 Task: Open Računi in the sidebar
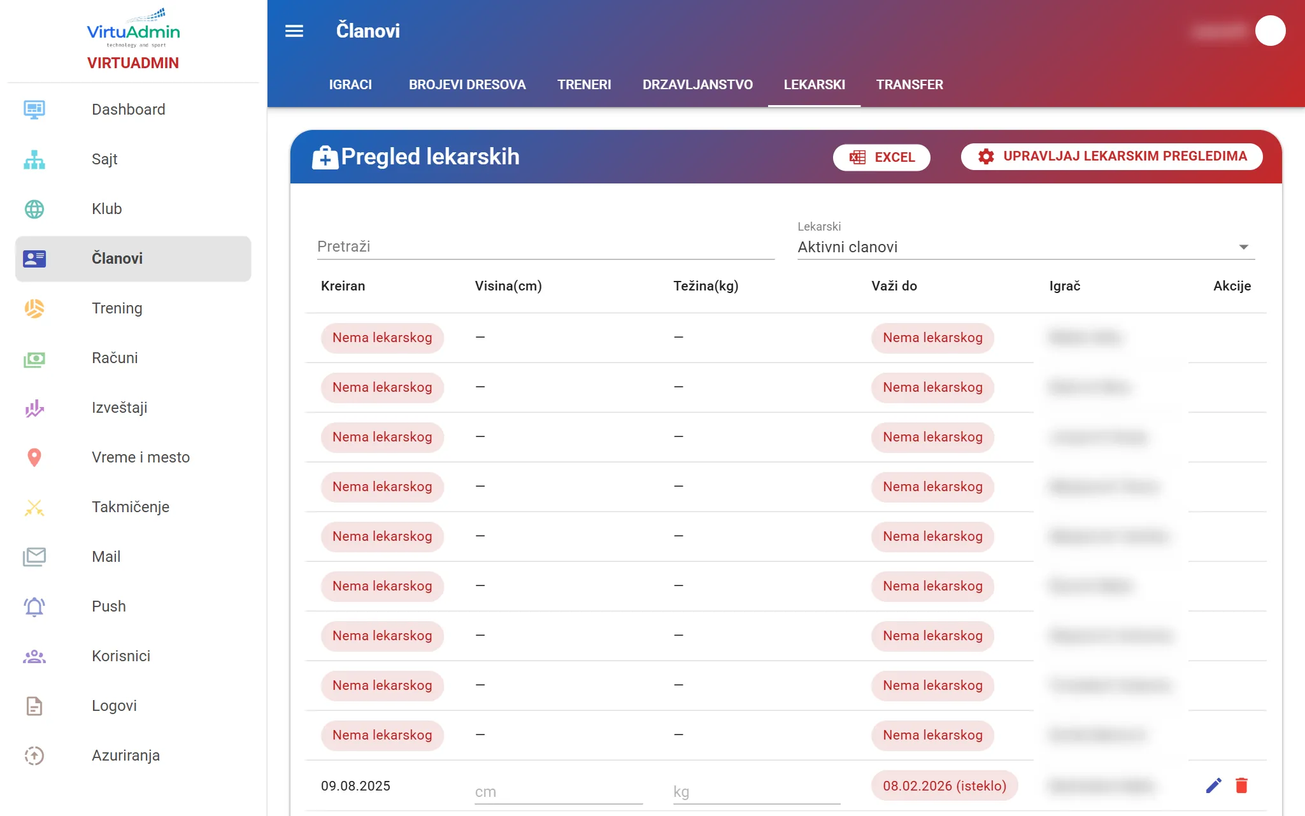(x=133, y=358)
